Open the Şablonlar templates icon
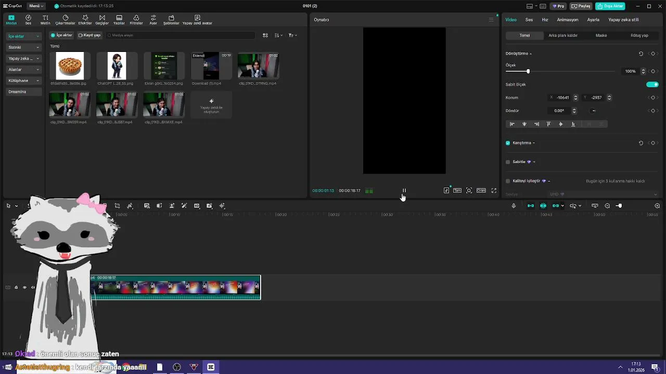 (x=171, y=20)
